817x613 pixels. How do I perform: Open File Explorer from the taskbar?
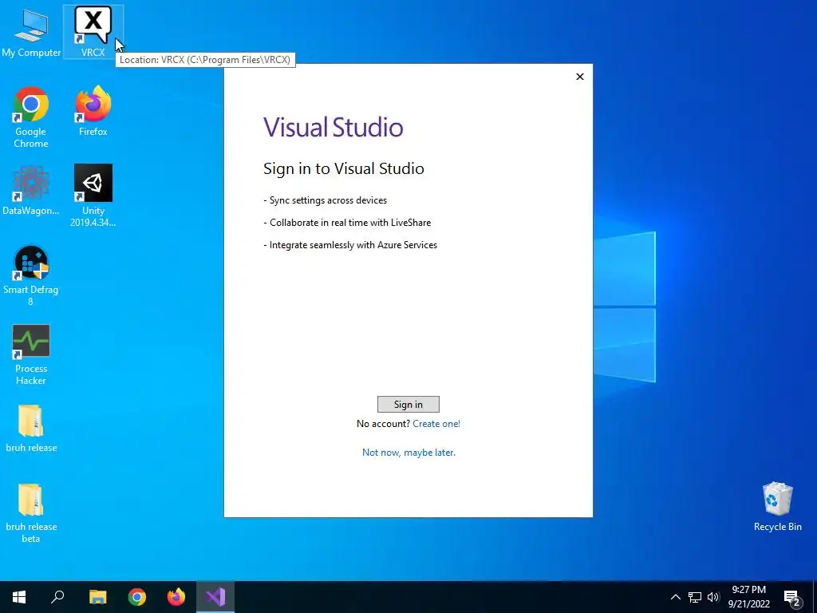point(97,597)
